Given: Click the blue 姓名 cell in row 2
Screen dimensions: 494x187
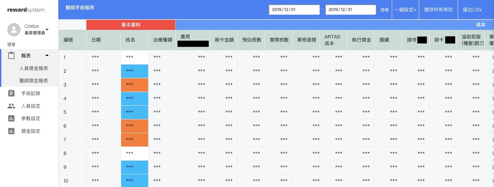Looking at the screenshot, I should pyautogui.click(x=134, y=71).
